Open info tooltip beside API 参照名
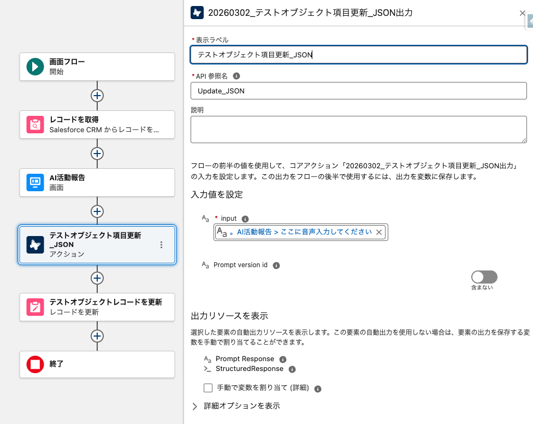Viewport: 533px width, 424px height. [236, 76]
